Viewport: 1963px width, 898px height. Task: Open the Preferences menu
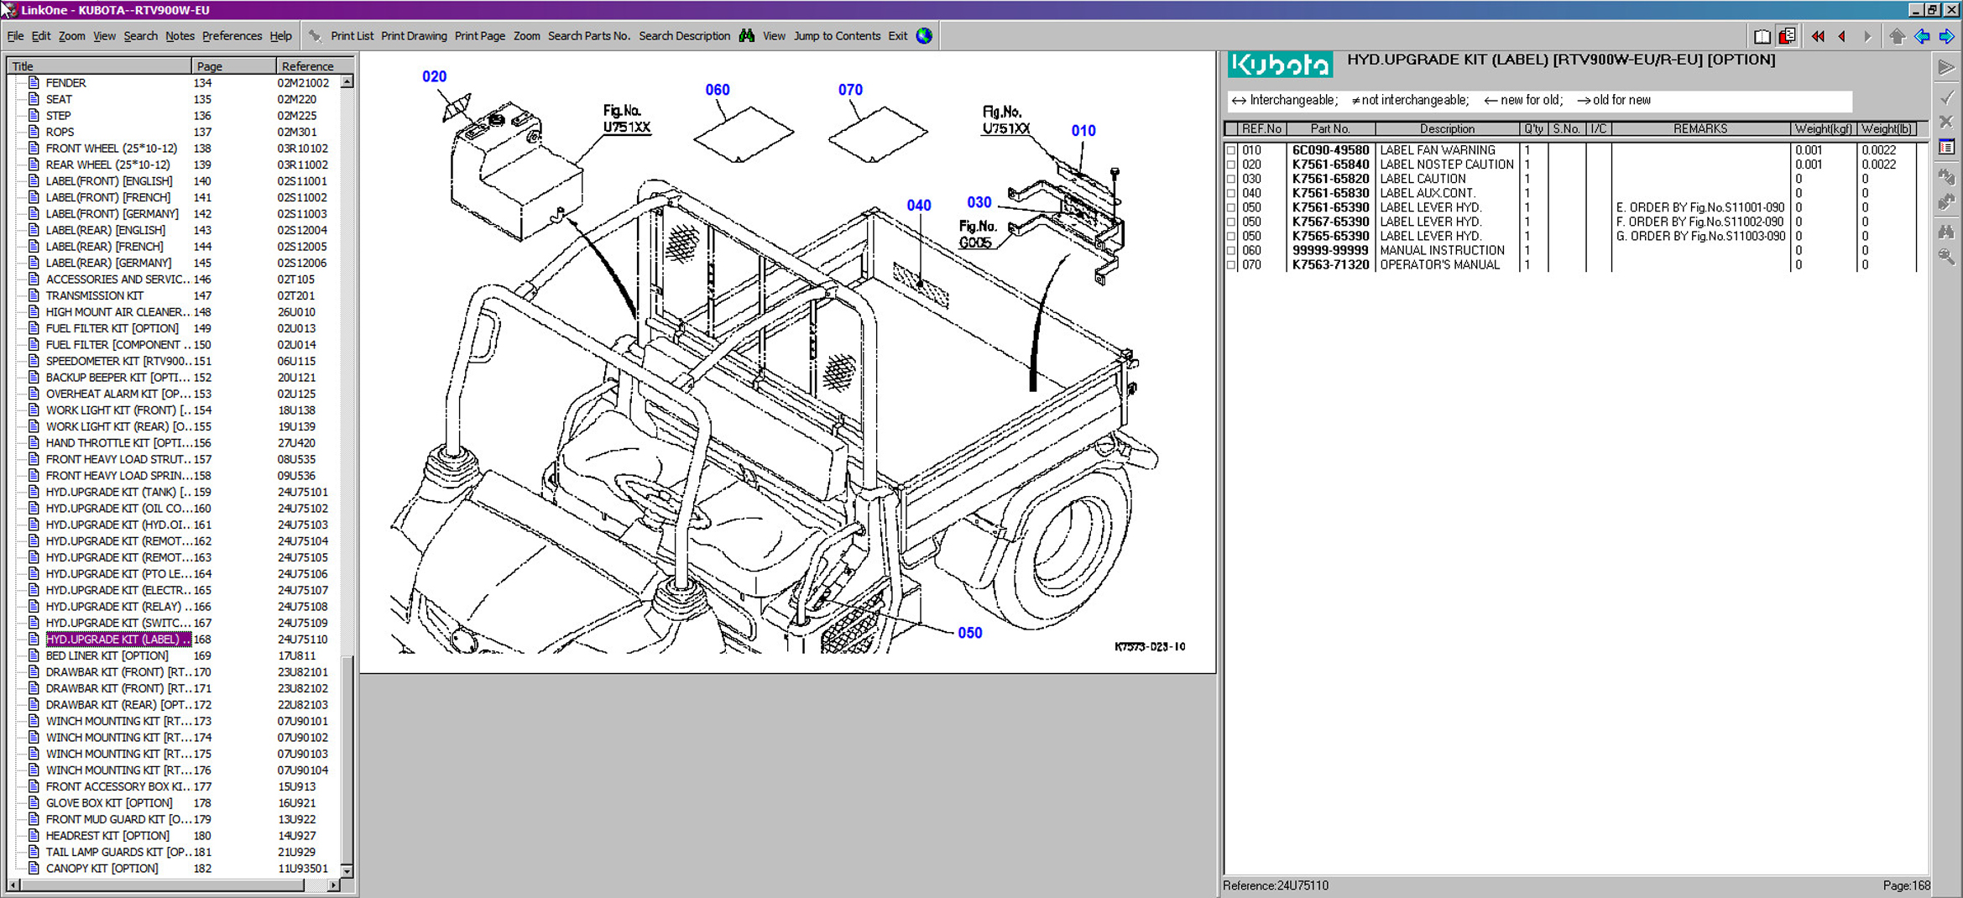click(x=232, y=36)
